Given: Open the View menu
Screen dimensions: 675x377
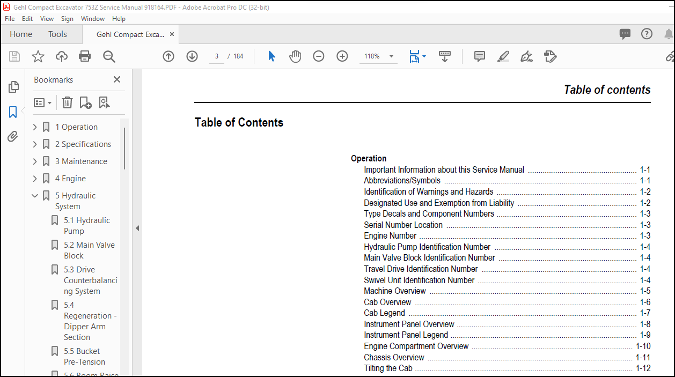Looking at the screenshot, I should tap(47, 18).
